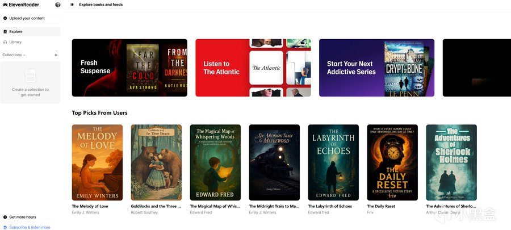
Task: Click Upload your content button
Action: point(30,18)
